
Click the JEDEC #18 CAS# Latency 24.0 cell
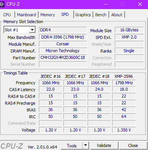(99, 89)
